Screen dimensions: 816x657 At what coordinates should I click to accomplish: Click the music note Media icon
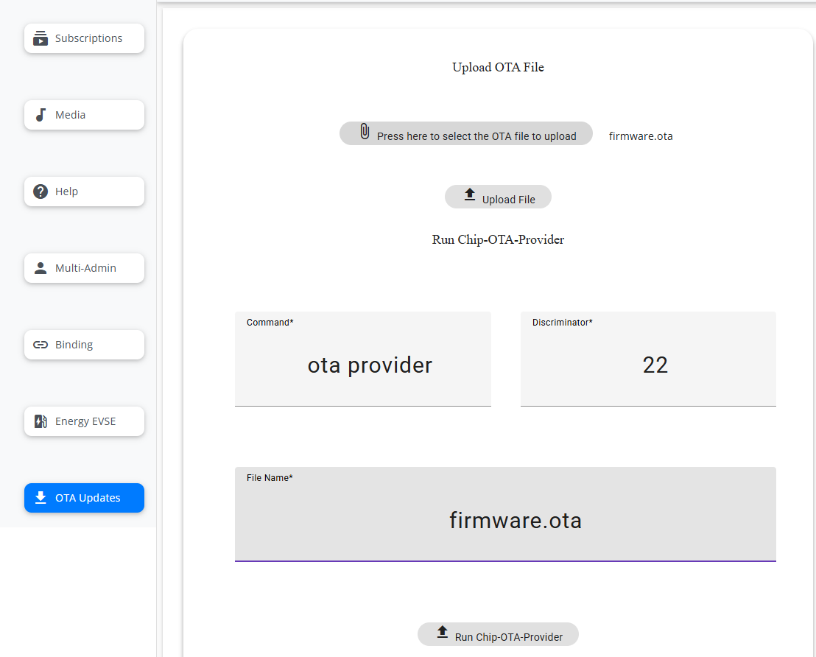pos(41,115)
